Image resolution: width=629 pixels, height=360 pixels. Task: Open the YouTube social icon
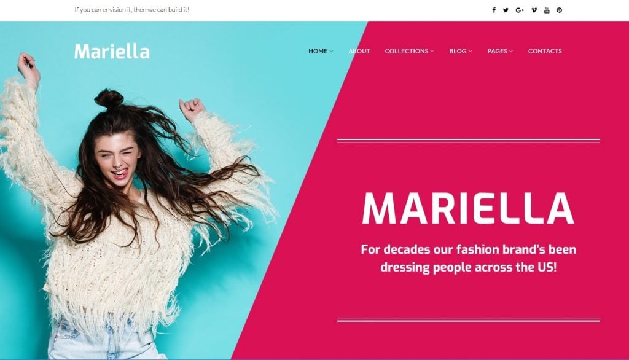coord(547,10)
